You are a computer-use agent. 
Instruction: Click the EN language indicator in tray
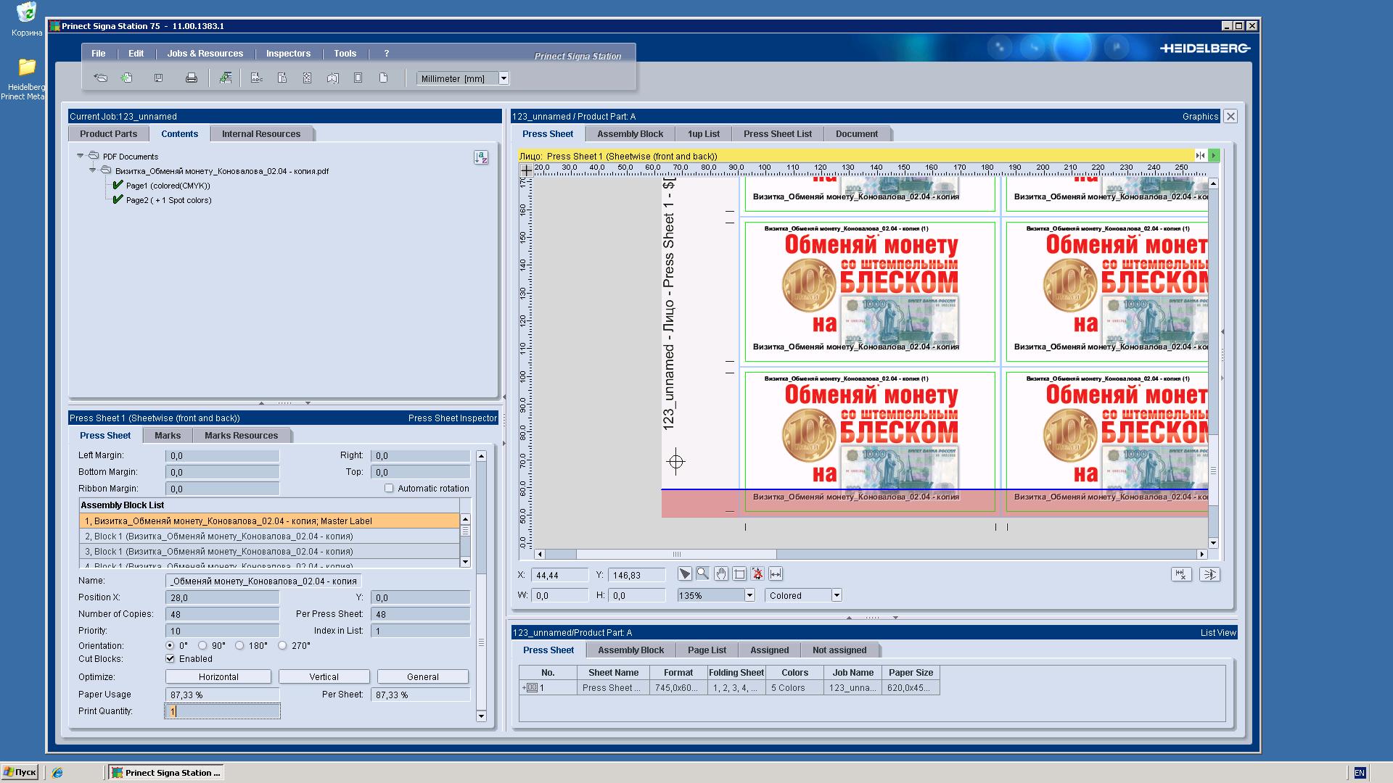point(1360,773)
